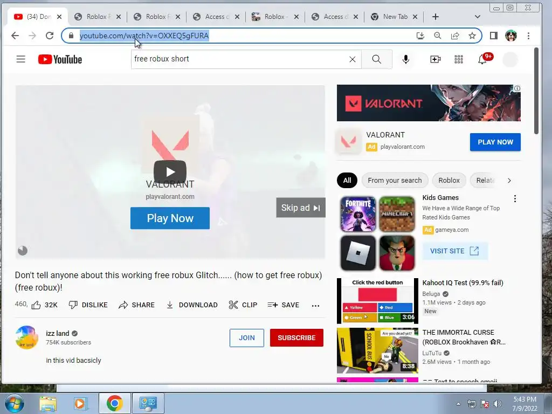
Task: Open Windows Explorer from the taskbar
Action: tap(48, 403)
